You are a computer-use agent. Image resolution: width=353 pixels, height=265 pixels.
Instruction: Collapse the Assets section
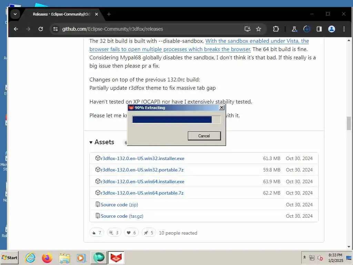(102, 142)
